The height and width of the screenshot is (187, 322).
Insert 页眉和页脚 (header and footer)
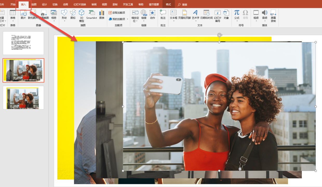pos(184,15)
